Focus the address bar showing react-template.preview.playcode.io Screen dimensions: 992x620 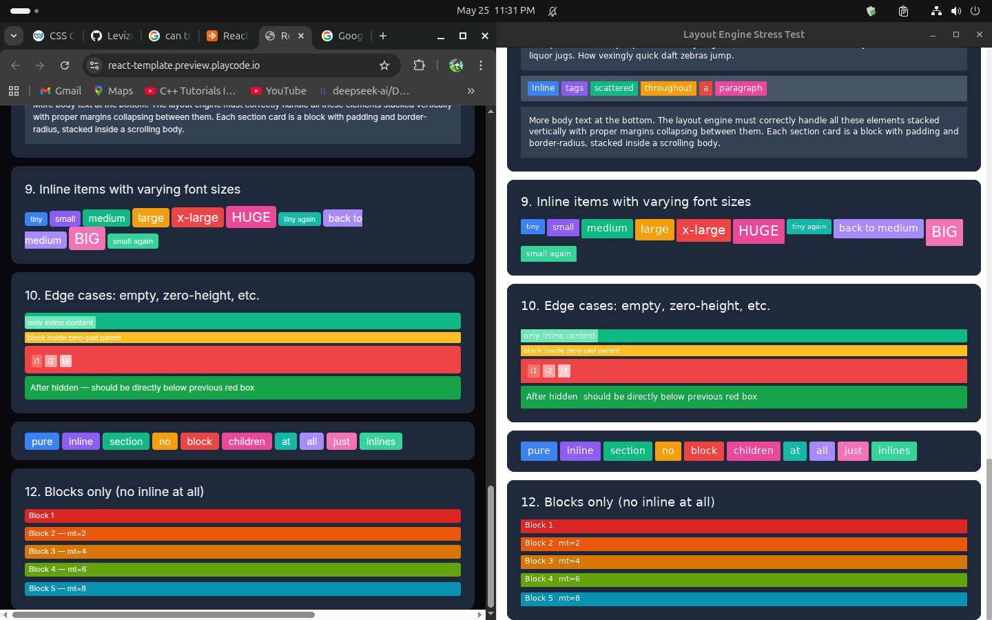tap(241, 65)
